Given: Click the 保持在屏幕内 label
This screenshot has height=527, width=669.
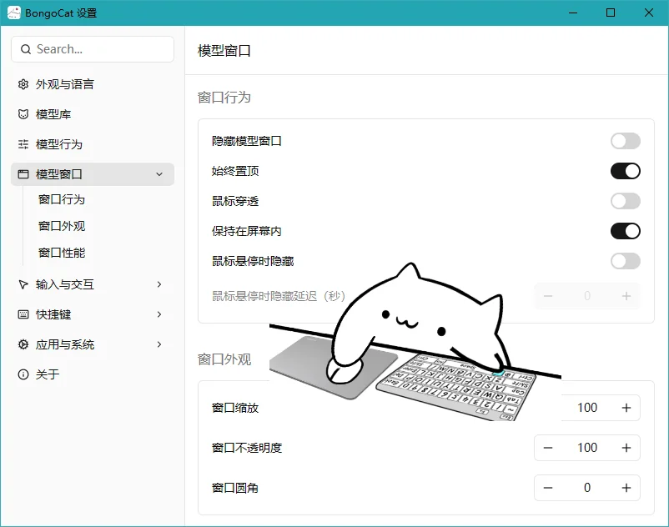Looking at the screenshot, I should pyautogui.click(x=247, y=231).
